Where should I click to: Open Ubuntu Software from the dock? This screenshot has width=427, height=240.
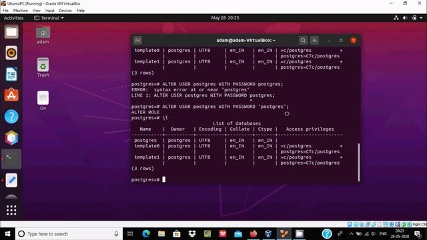tap(11, 95)
